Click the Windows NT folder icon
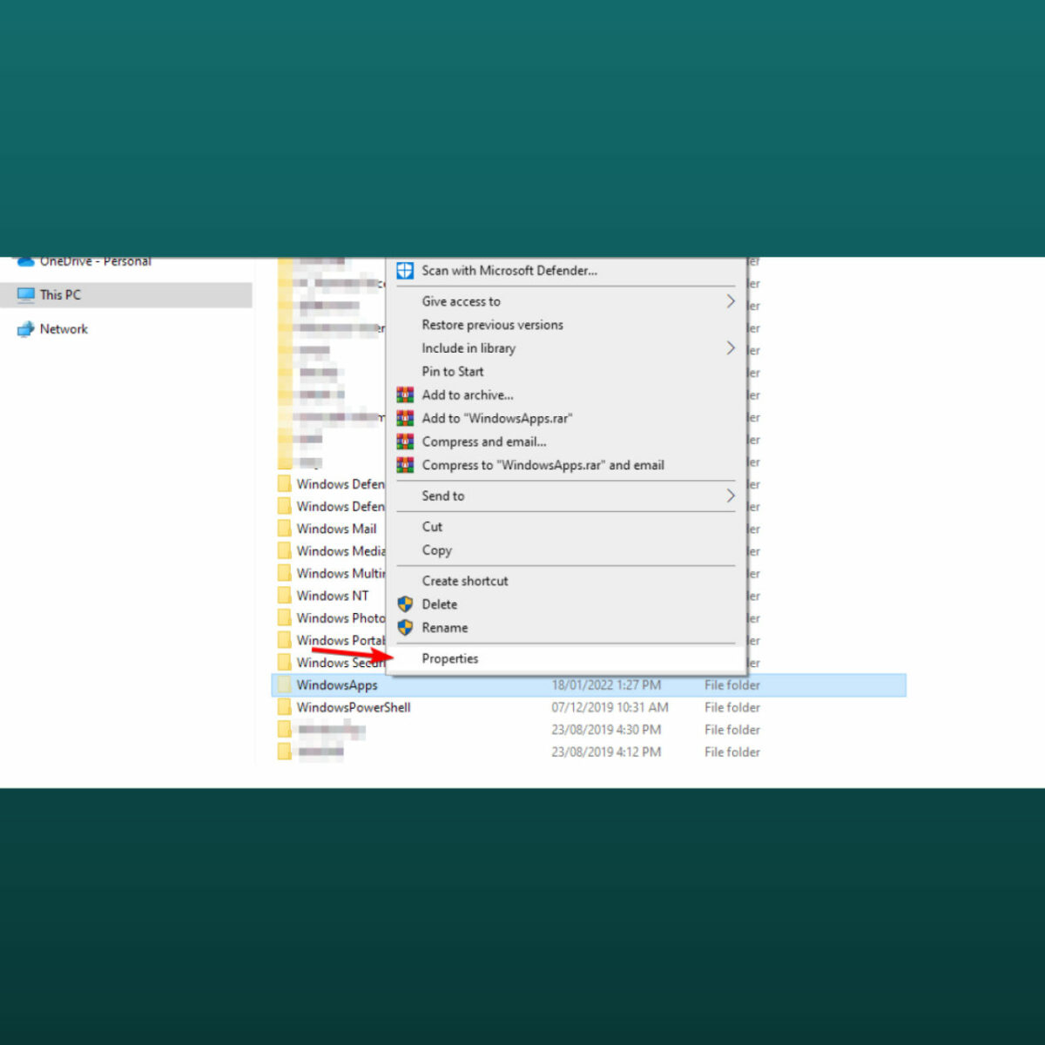This screenshot has width=1045, height=1045. [285, 596]
